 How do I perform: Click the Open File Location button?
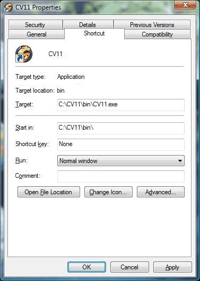49,192
